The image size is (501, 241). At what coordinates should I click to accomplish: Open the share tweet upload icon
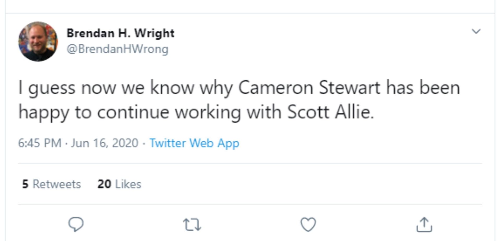click(x=424, y=224)
